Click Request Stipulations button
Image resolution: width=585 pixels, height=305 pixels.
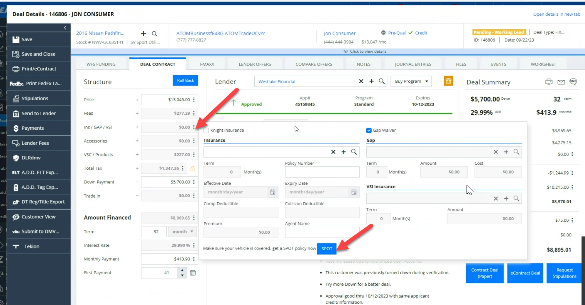click(x=565, y=273)
